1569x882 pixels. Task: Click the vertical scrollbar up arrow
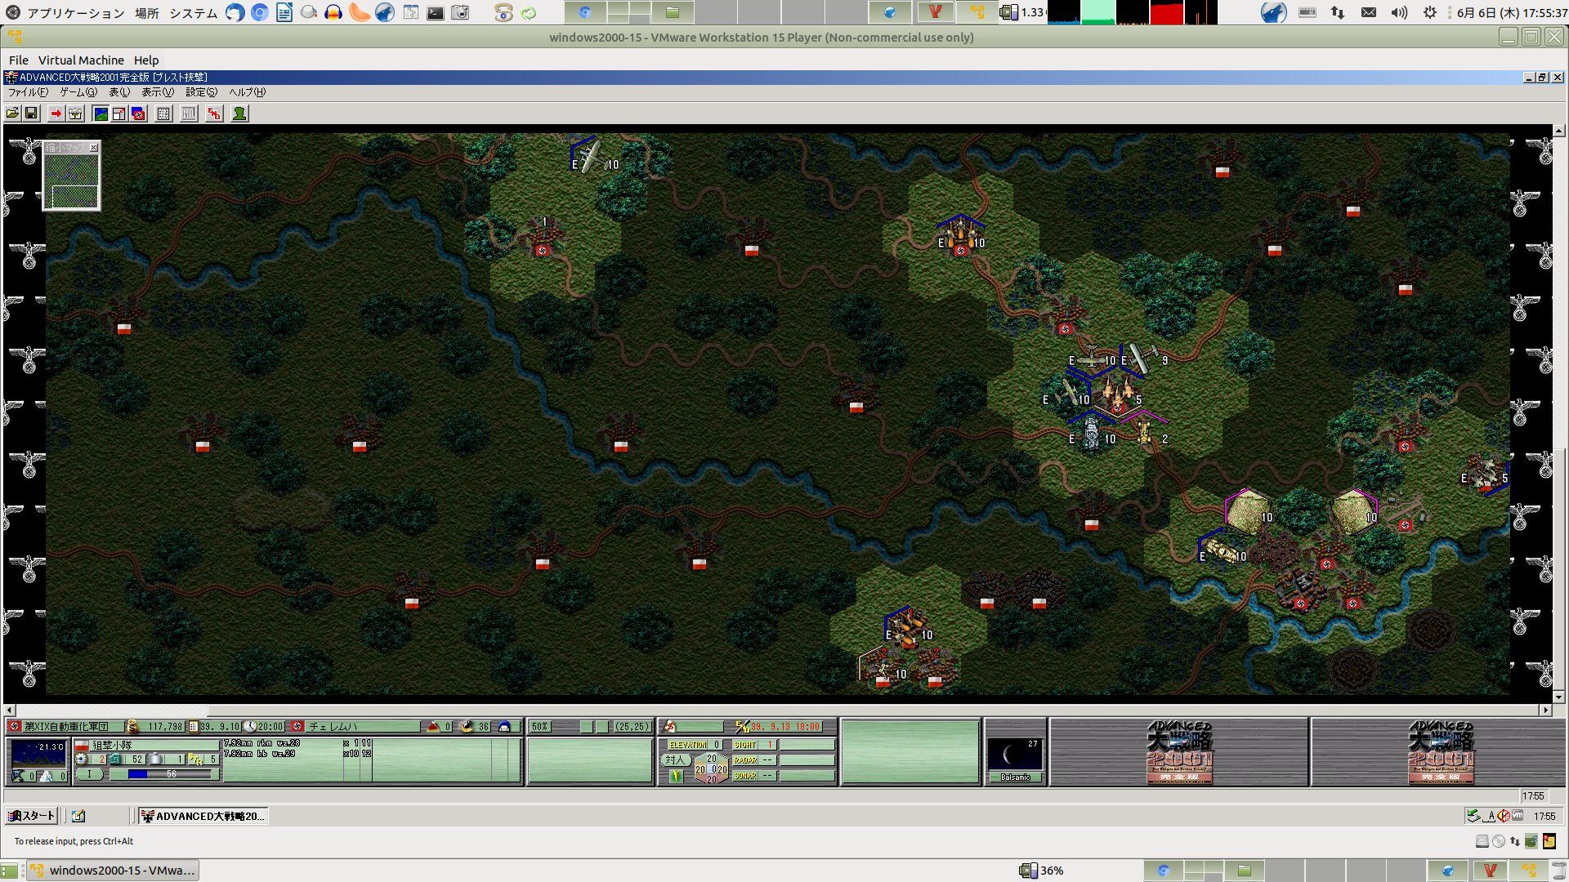coord(1558,131)
